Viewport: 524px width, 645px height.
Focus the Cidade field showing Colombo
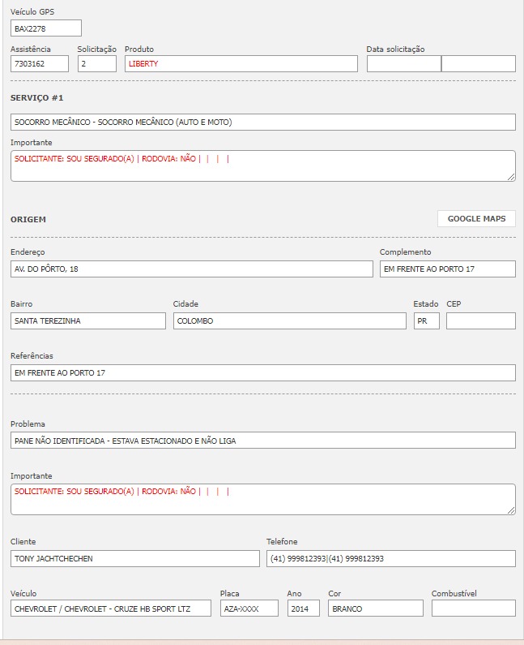(289, 321)
